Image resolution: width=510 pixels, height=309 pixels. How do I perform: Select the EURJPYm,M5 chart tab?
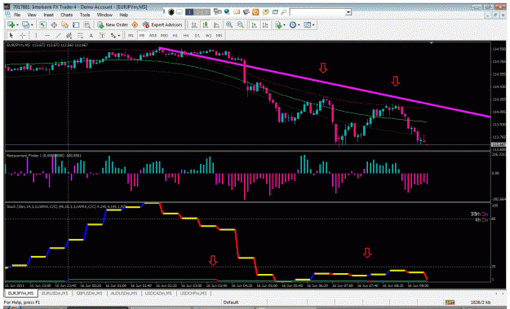coord(20,294)
